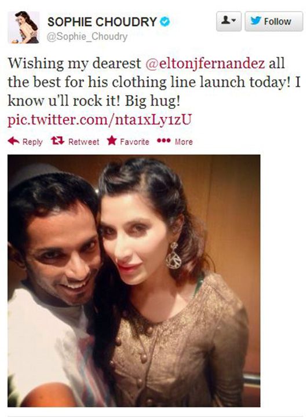The height and width of the screenshot is (417, 307).
Task: Open Sophie Choudry's profile avatar
Action: pos(24,27)
